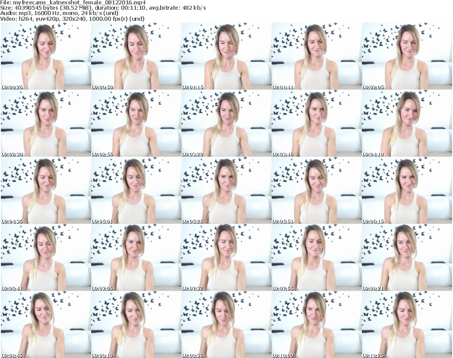The width and height of the screenshot is (453, 358).
Task: Click the frame stamped 00:03:46
Action: 316,123
